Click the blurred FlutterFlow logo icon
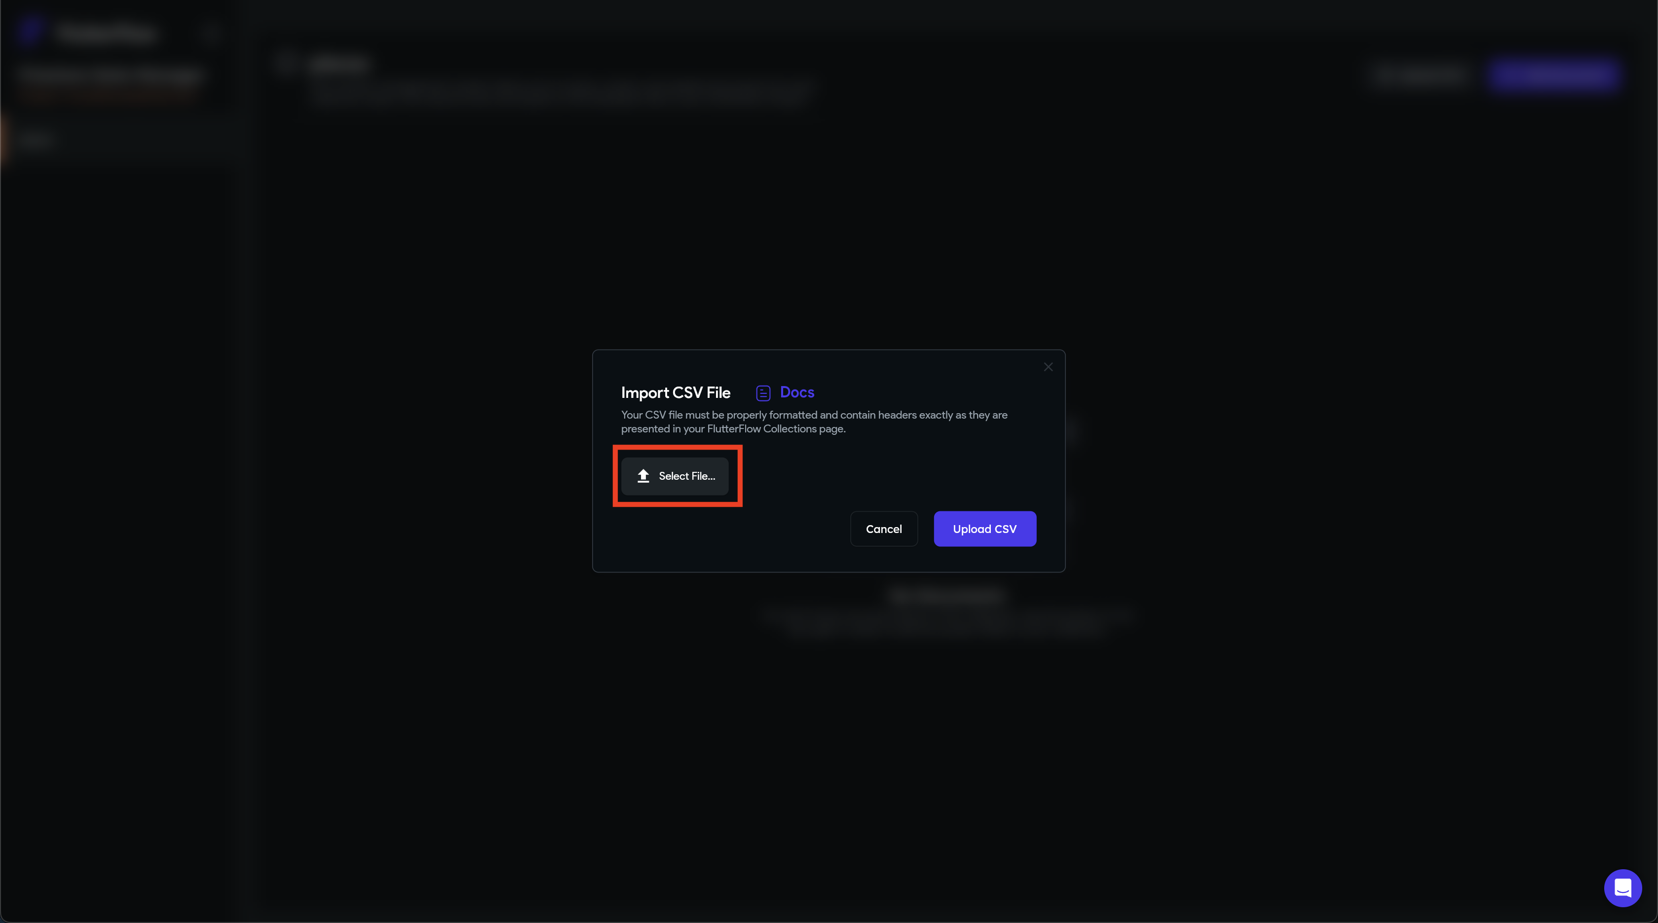 point(30,31)
